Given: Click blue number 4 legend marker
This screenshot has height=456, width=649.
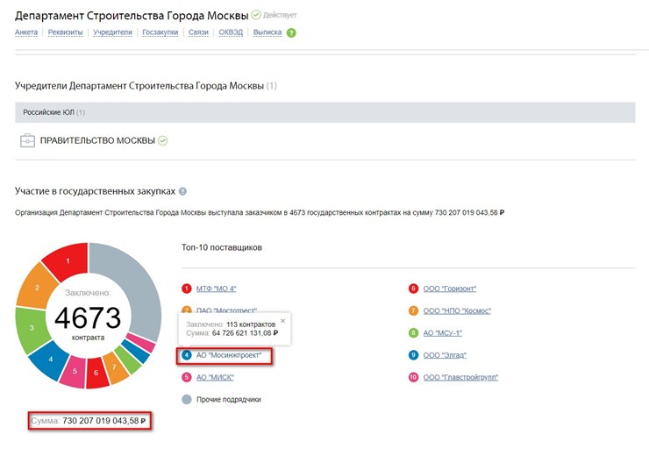Looking at the screenshot, I should coord(187,355).
